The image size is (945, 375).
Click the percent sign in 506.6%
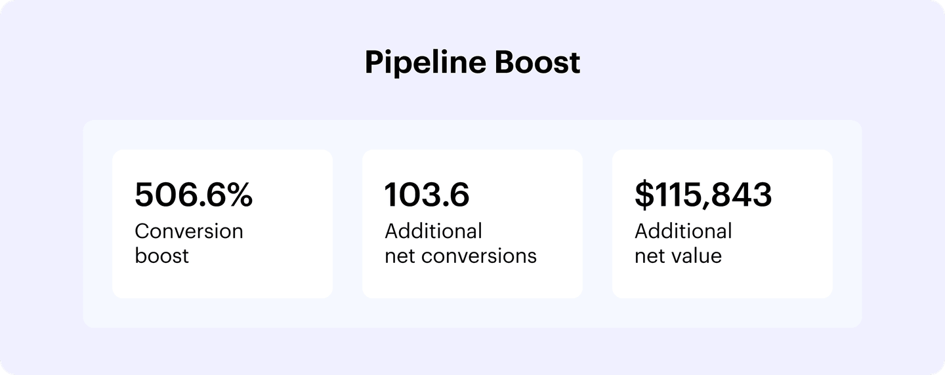pos(237,195)
